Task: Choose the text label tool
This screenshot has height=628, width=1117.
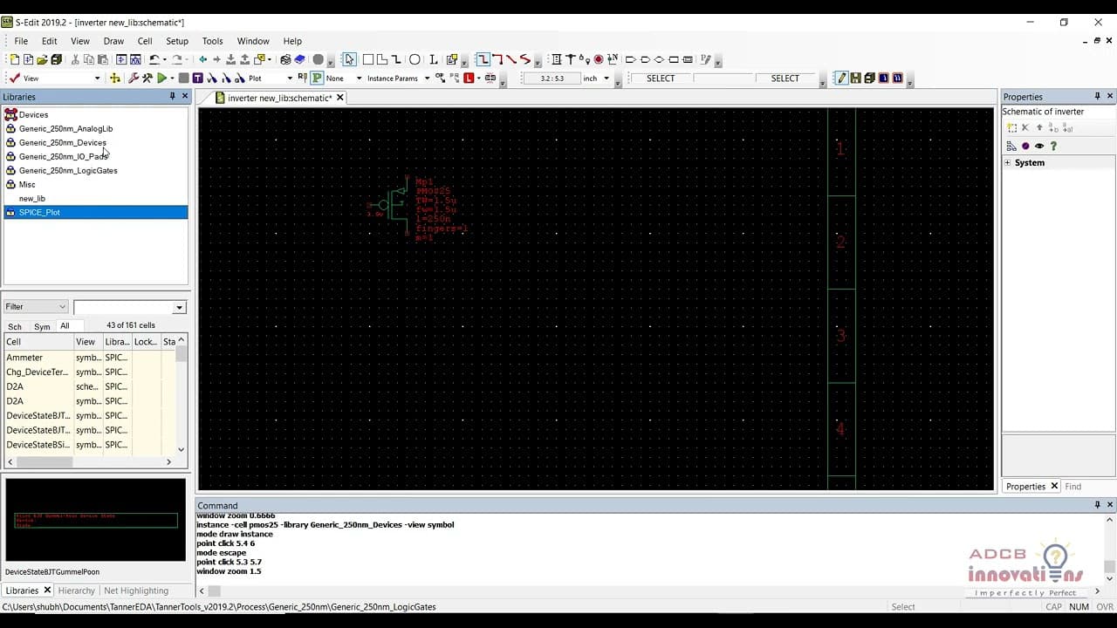Action: [434, 59]
